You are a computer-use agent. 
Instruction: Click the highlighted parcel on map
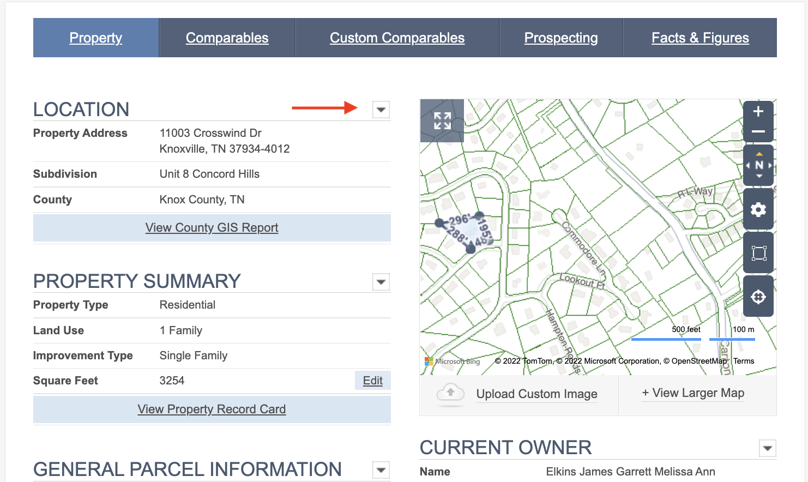463,232
